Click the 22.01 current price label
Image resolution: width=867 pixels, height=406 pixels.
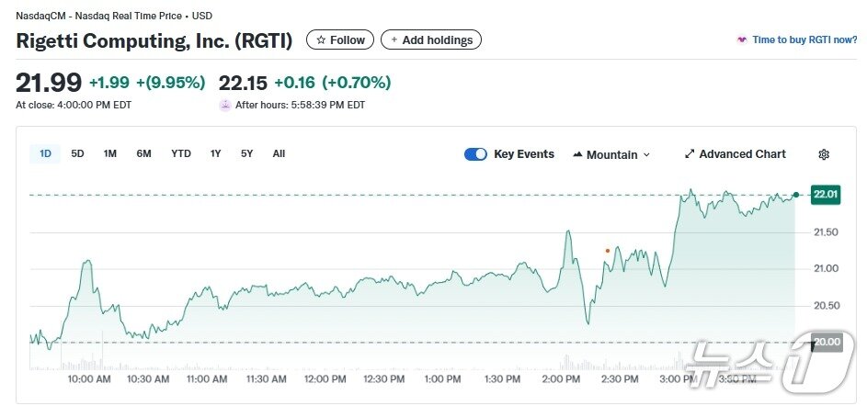[x=825, y=194]
